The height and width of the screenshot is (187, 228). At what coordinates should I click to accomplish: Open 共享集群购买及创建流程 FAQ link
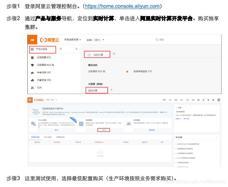(185, 153)
